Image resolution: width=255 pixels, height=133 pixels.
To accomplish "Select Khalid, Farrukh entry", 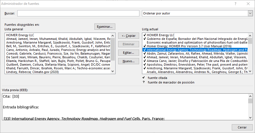I will 58,68.
